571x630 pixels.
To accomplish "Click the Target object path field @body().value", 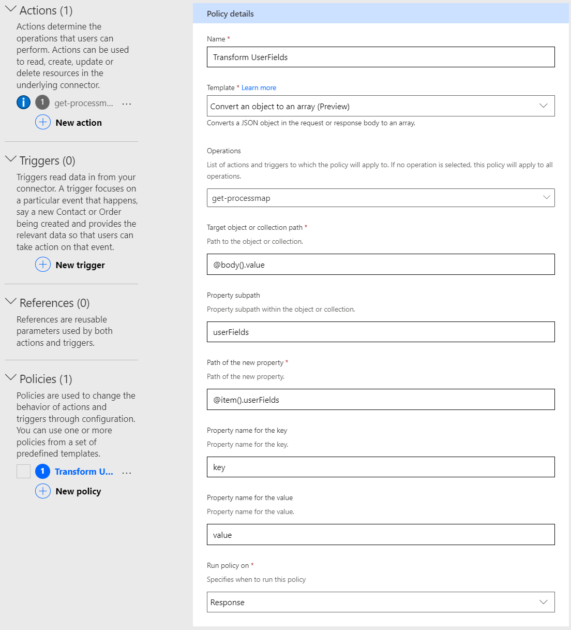I will point(381,265).
